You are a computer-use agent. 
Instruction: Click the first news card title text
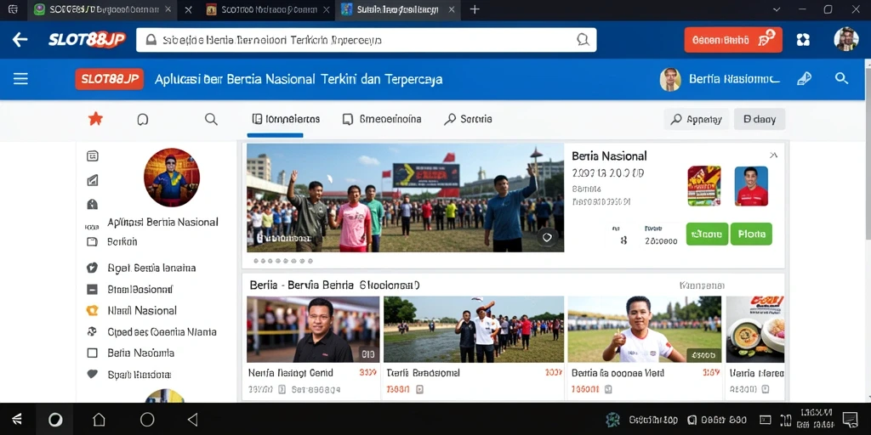coord(291,373)
